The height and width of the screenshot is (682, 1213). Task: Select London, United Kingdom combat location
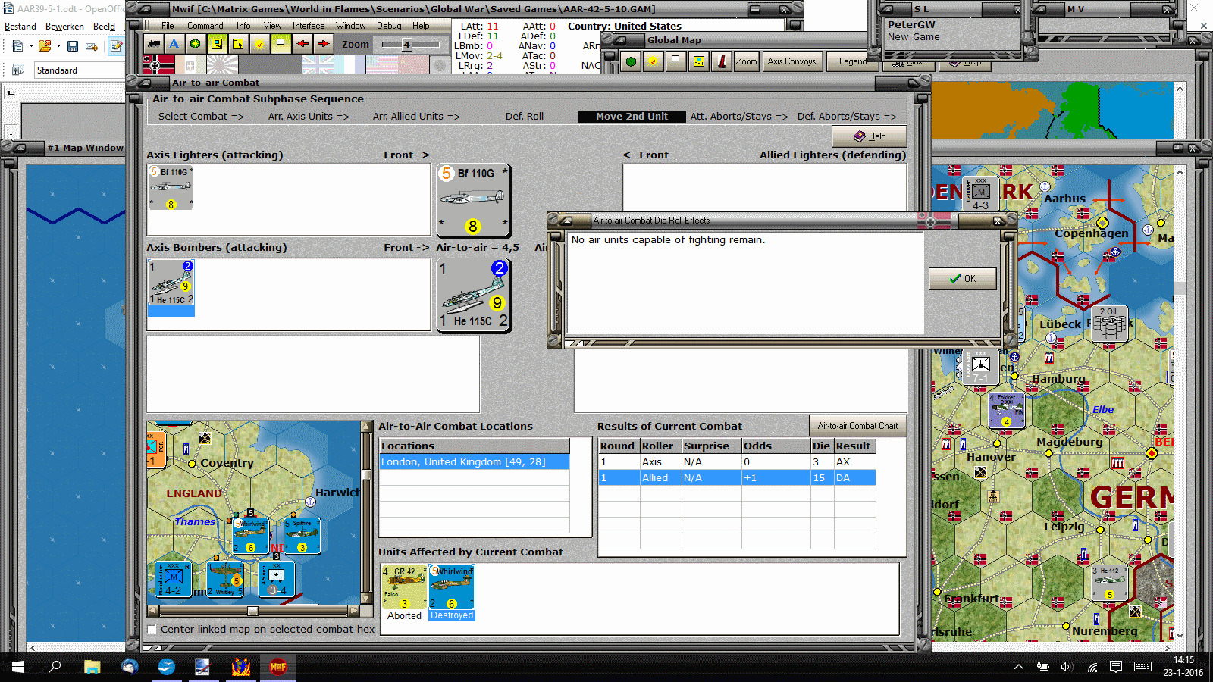coord(475,462)
